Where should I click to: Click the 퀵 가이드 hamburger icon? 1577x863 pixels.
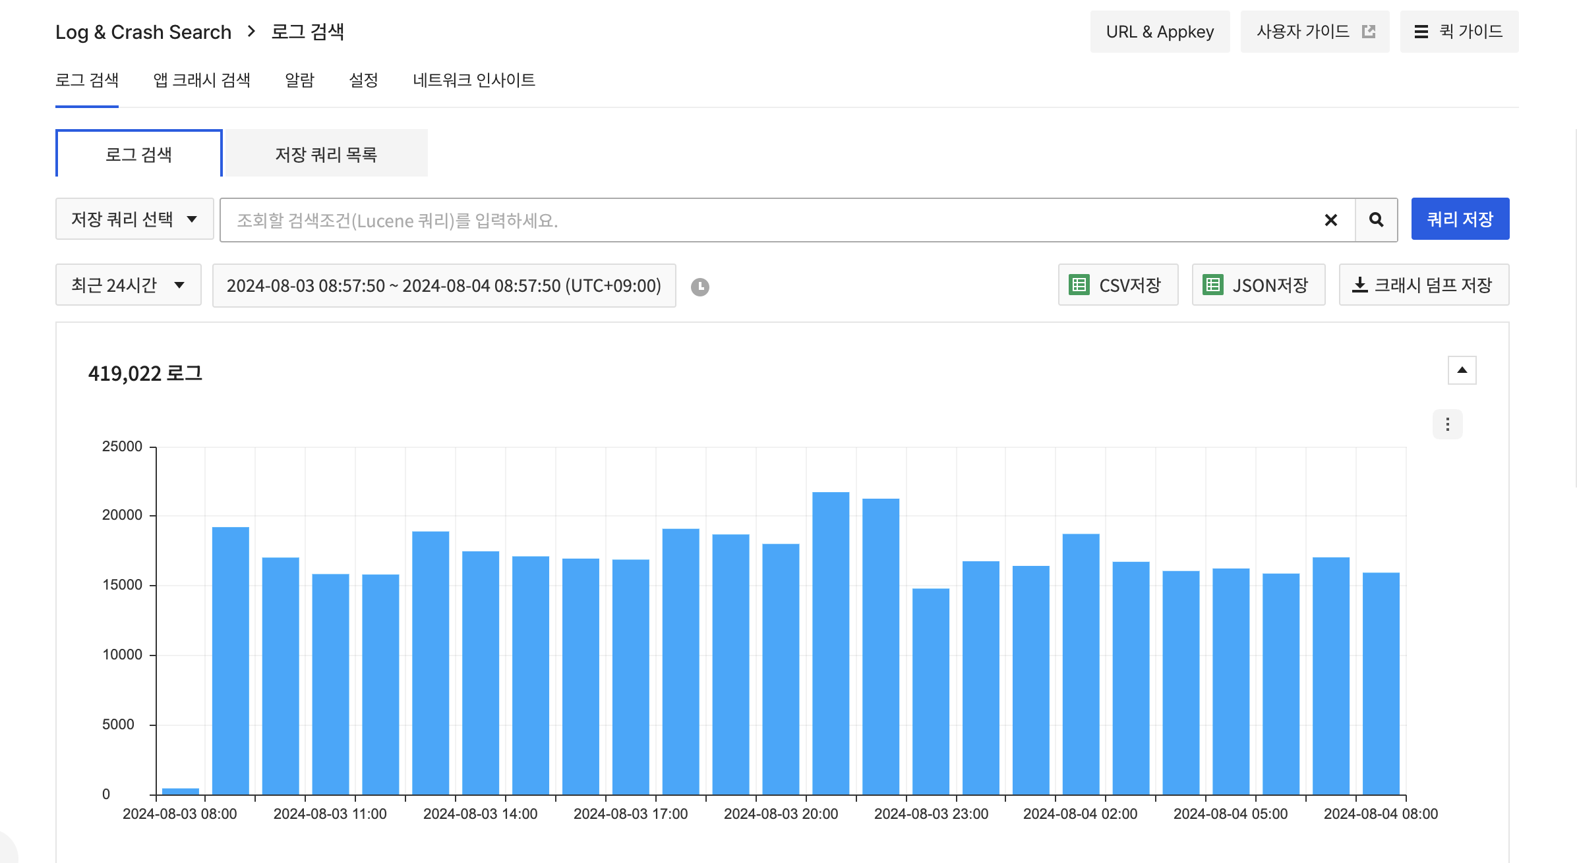pyautogui.click(x=1421, y=32)
